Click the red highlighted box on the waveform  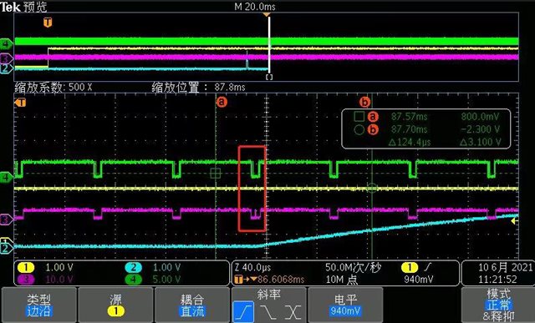pos(252,189)
